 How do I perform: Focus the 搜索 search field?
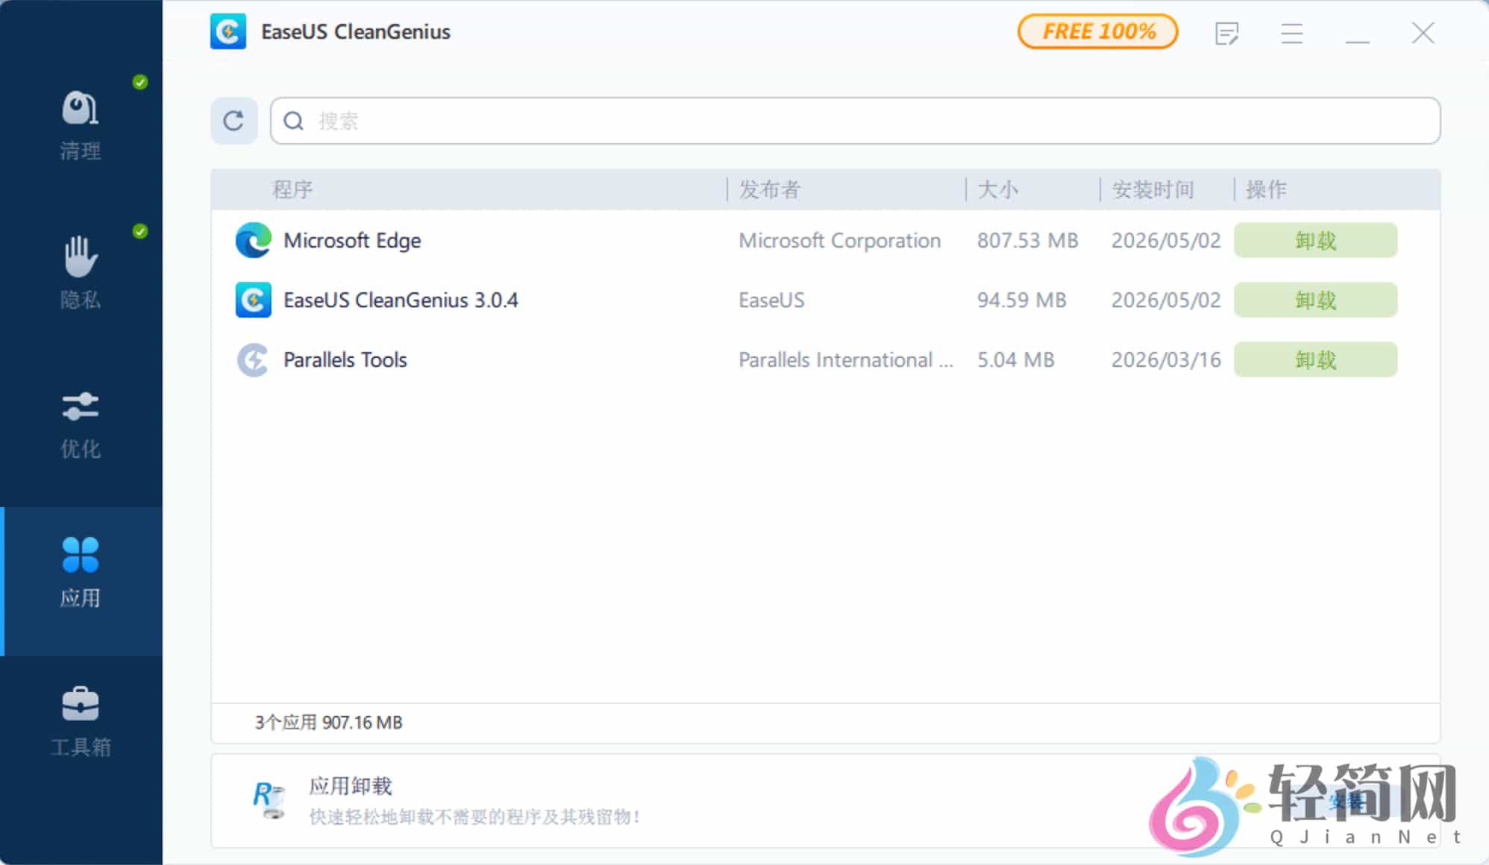coord(855,121)
